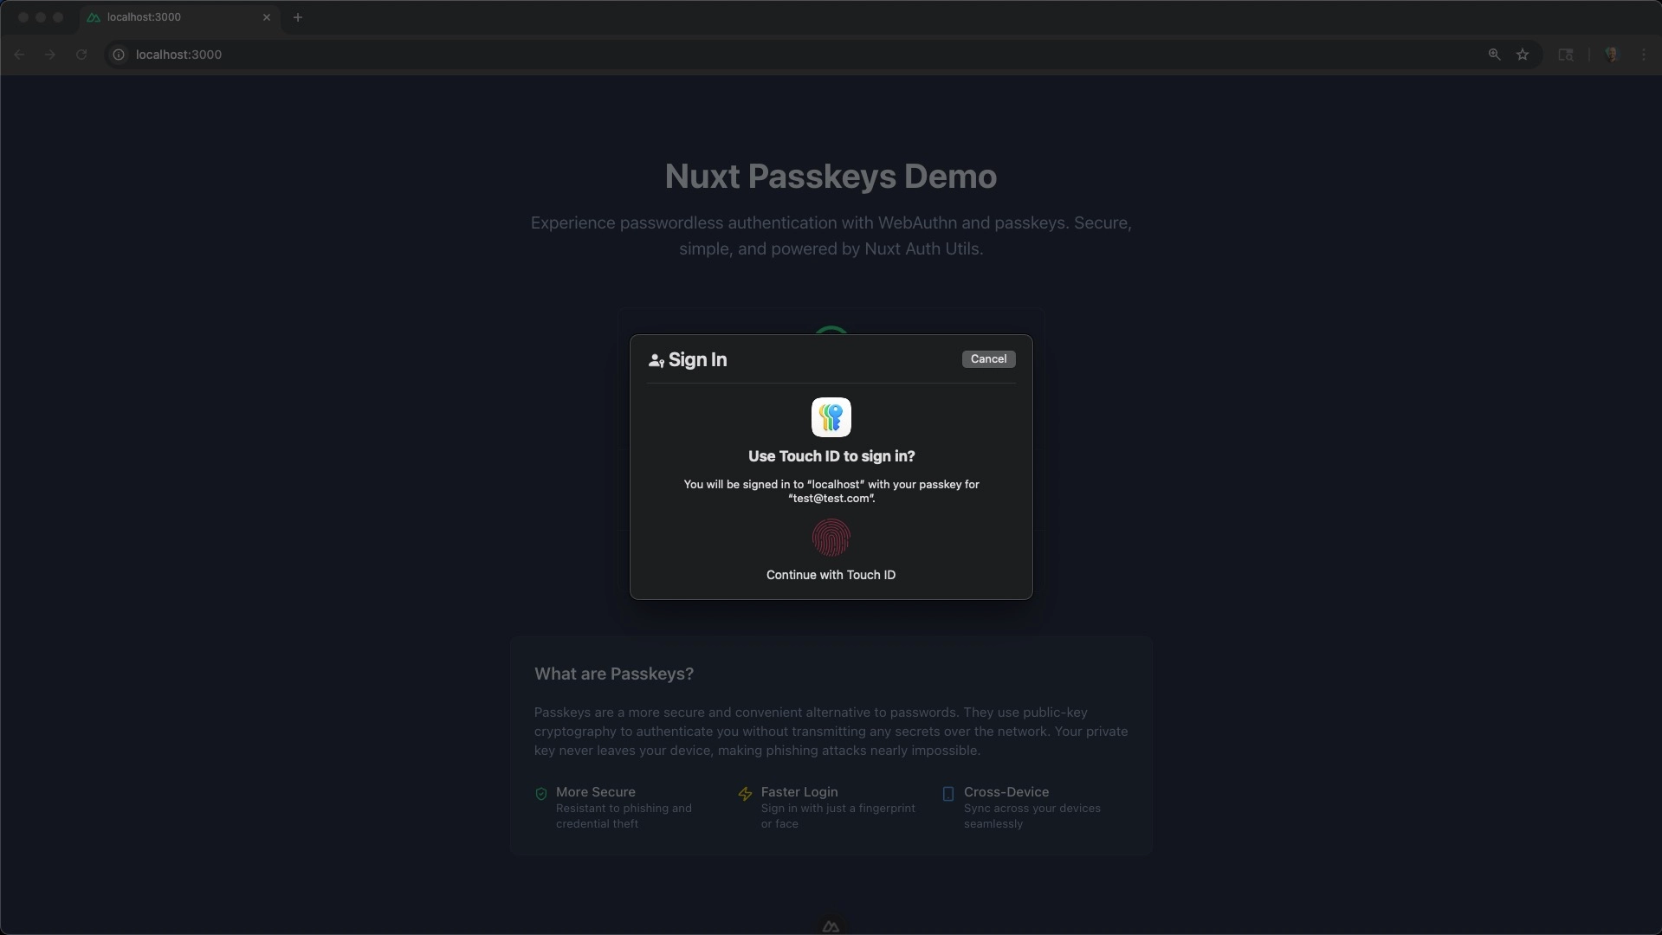Click the Touch ID fingerprint icon
This screenshot has width=1662, height=935.
pos(831,538)
